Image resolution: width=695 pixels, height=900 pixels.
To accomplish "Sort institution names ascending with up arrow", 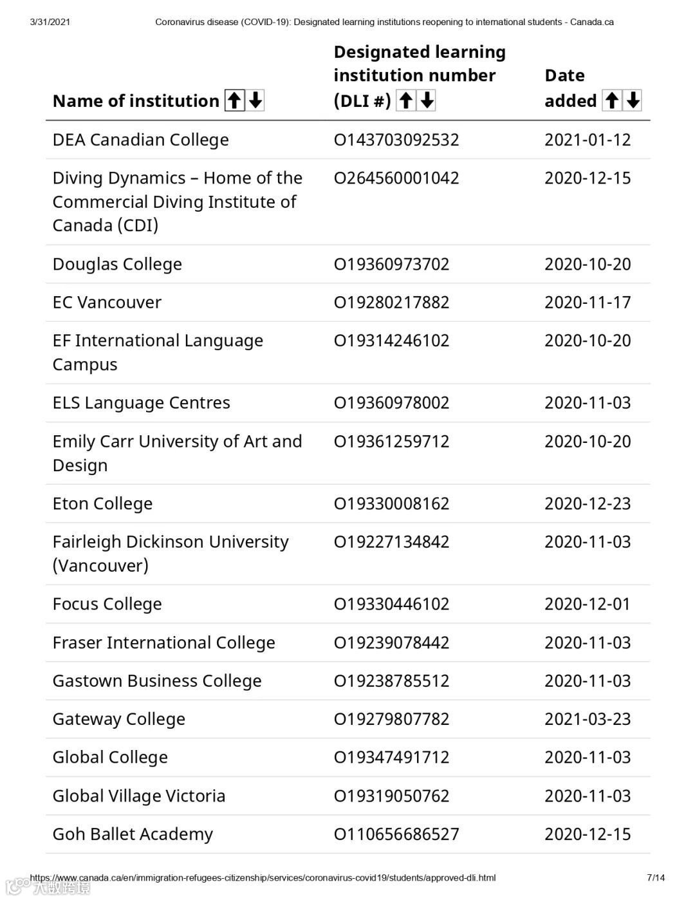I will 234,100.
